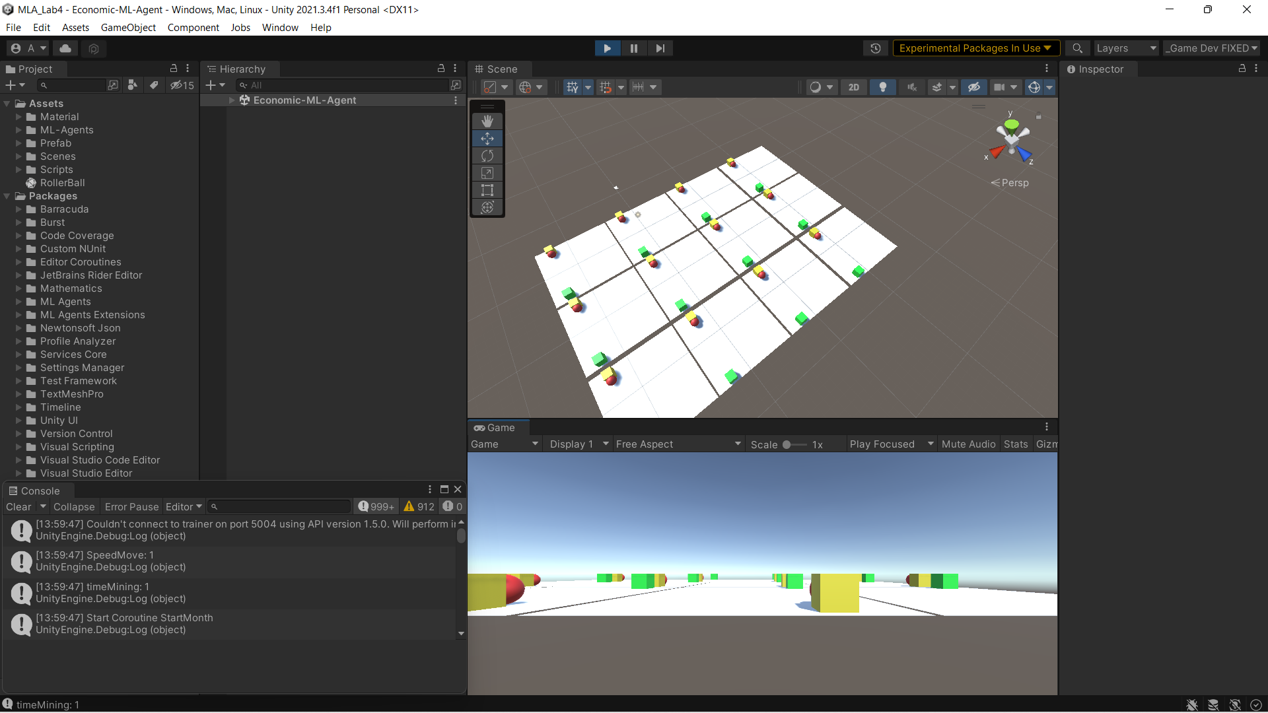Screen dimensions: 1268x713
Task: Open the Window menu
Action: pyautogui.click(x=280, y=28)
